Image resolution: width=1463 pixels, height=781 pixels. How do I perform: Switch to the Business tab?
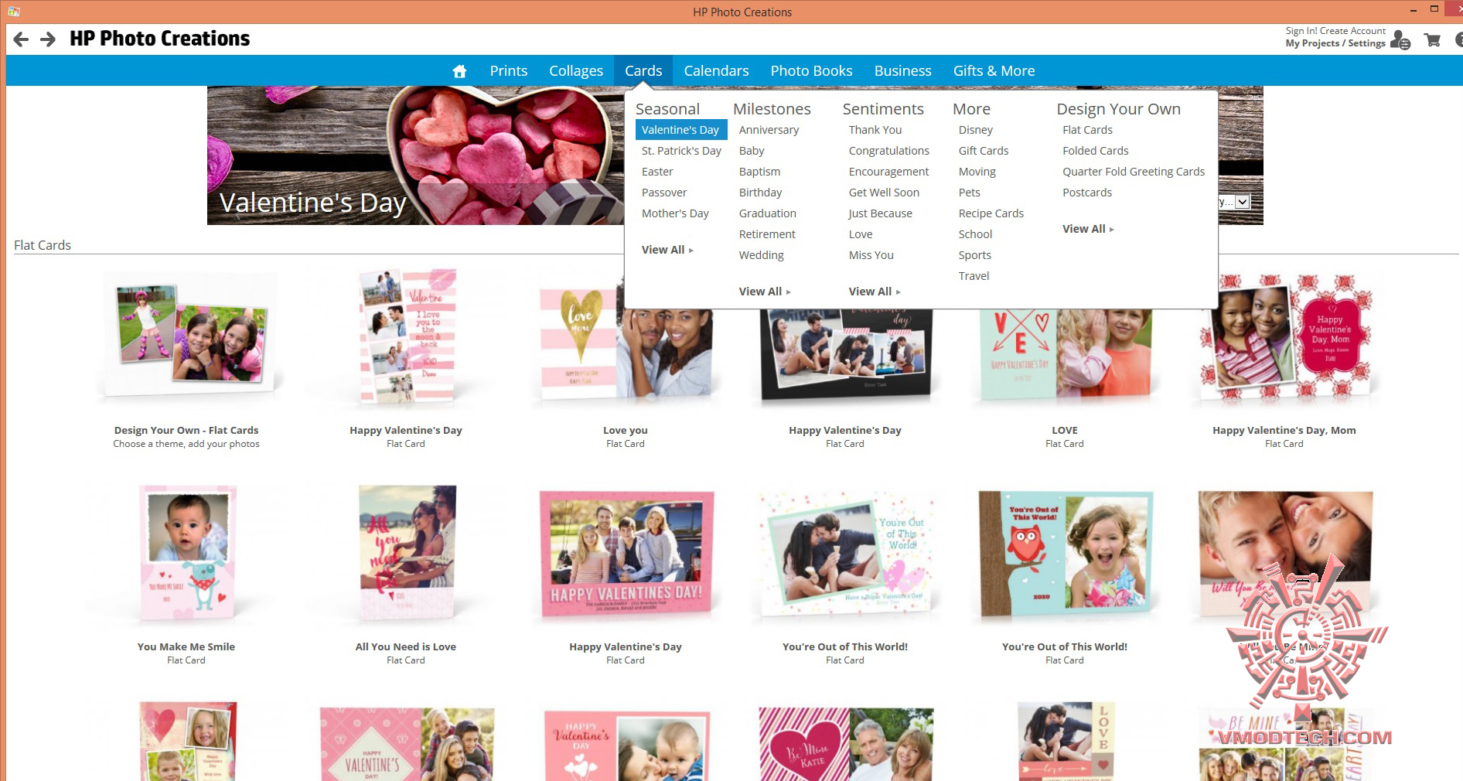click(902, 71)
